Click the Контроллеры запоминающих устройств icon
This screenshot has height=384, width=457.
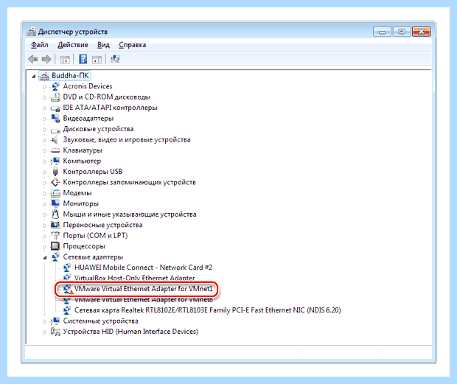click(55, 182)
